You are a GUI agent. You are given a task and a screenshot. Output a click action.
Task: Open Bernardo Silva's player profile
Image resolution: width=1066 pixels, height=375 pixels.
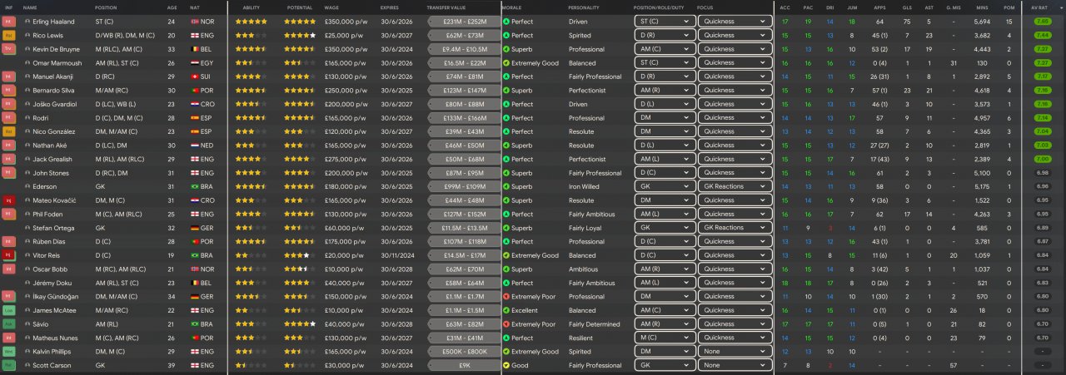[x=53, y=90]
